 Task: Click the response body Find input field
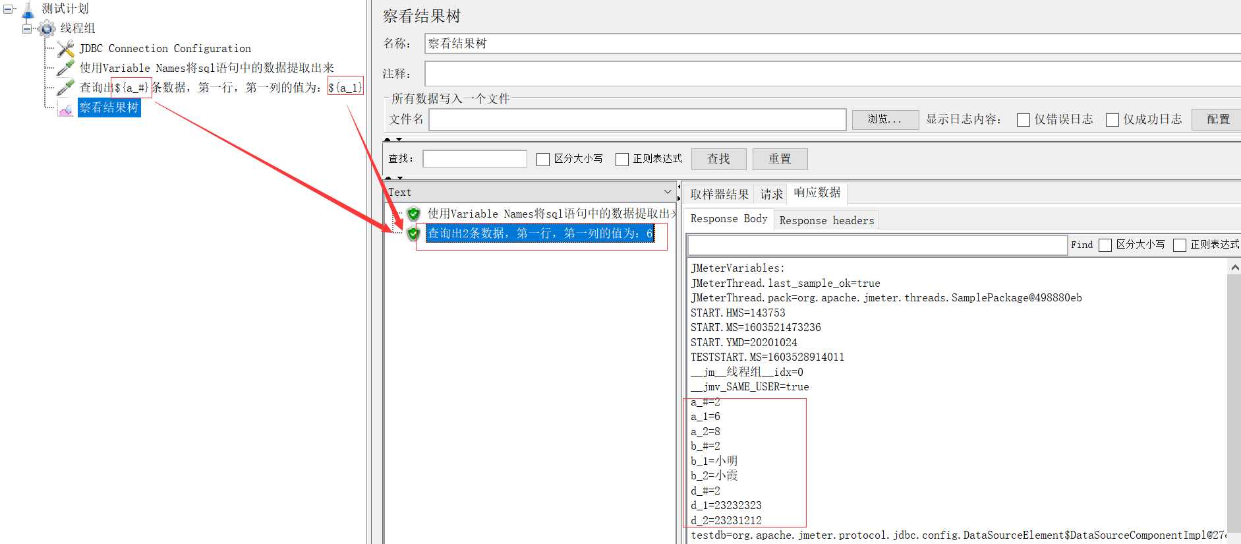click(877, 245)
